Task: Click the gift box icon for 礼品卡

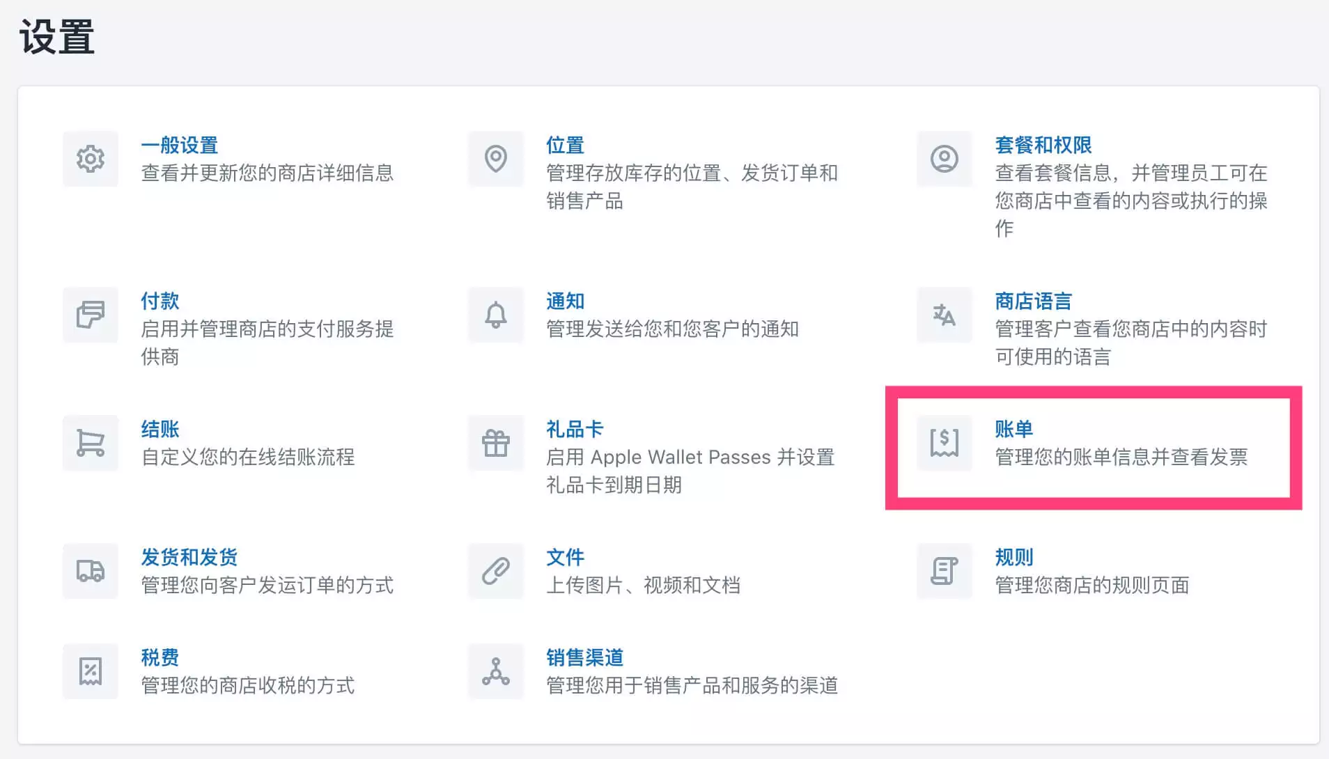Action: [x=496, y=443]
